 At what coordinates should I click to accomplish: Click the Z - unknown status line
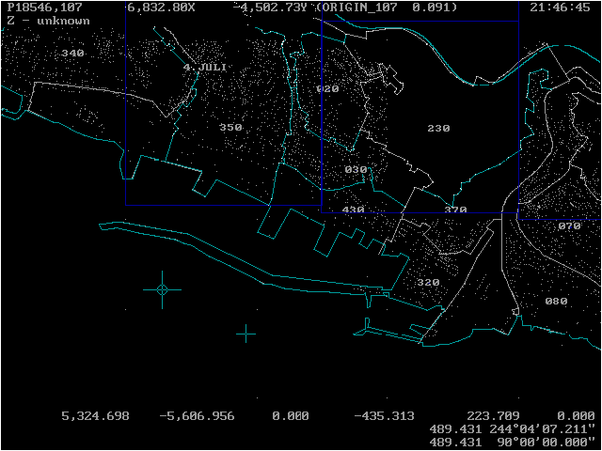tap(48, 21)
